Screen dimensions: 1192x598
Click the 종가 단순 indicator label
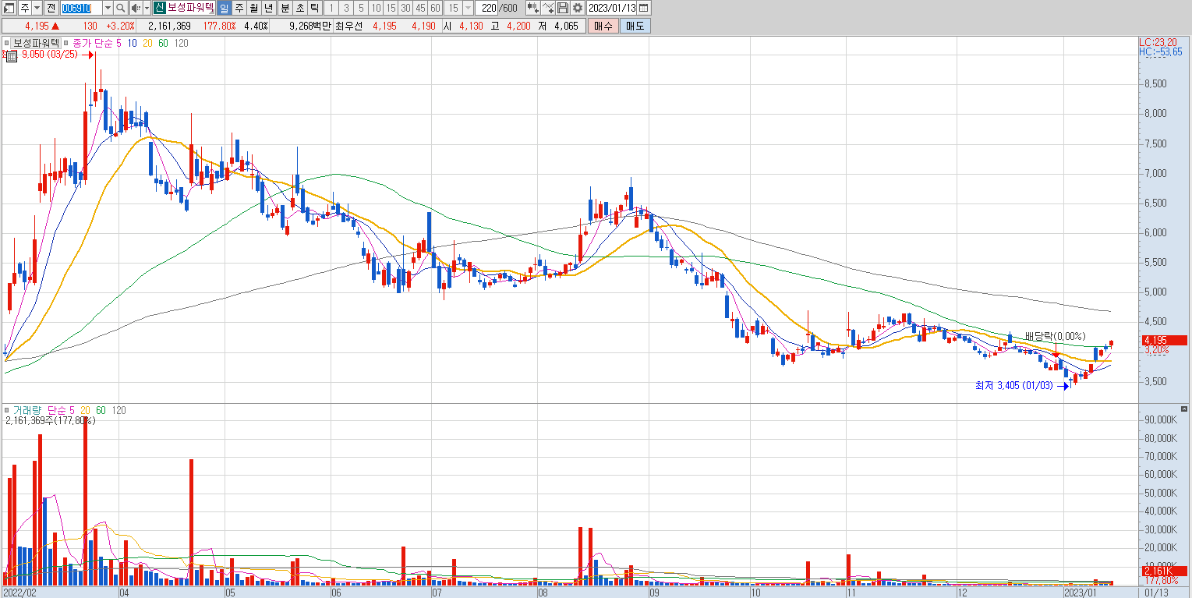[x=93, y=43]
